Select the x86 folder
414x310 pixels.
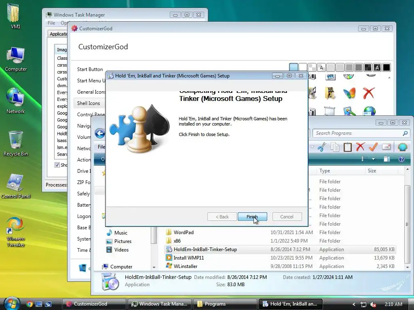coord(280,241)
